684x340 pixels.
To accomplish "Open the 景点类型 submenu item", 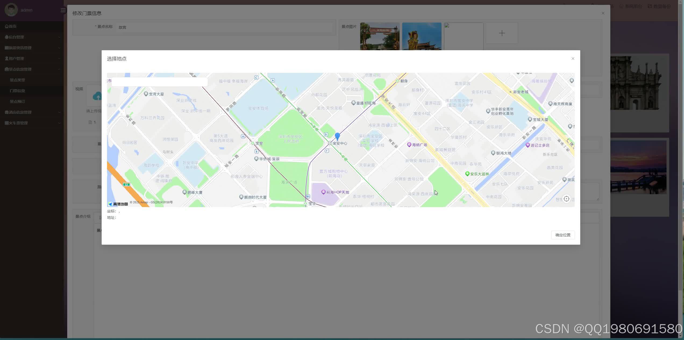I will [17, 80].
